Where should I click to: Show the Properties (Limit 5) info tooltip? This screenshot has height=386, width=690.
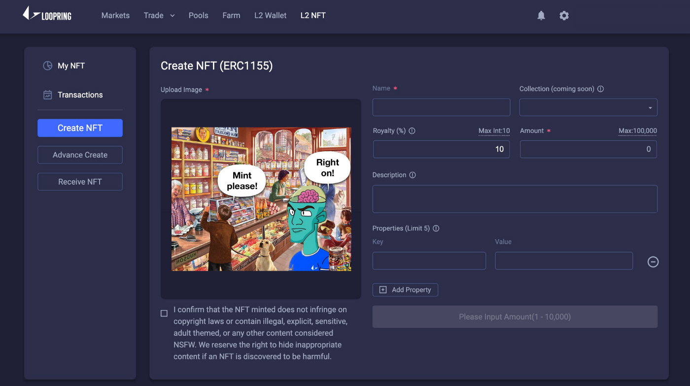[x=436, y=228]
